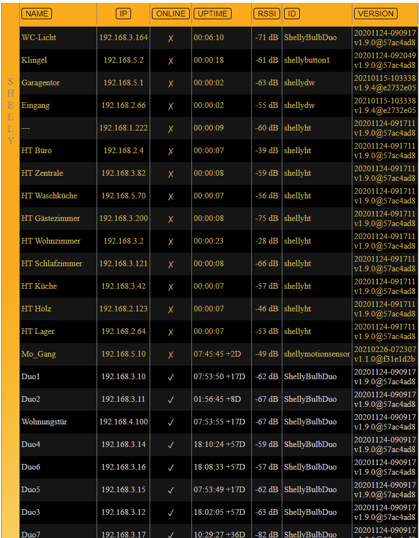The image size is (419, 538).
Task: Click the UPTIME header button
Action: click(x=212, y=14)
